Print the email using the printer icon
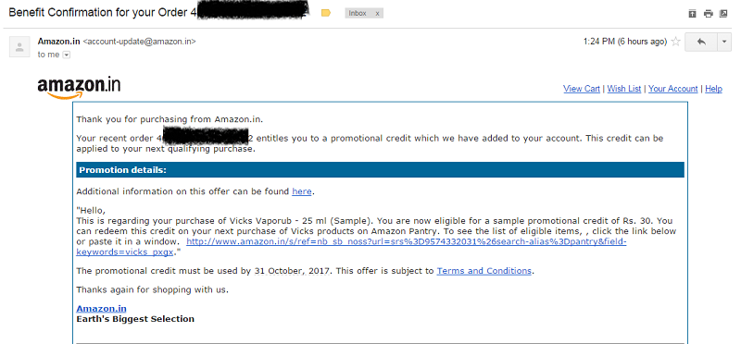 708,14
